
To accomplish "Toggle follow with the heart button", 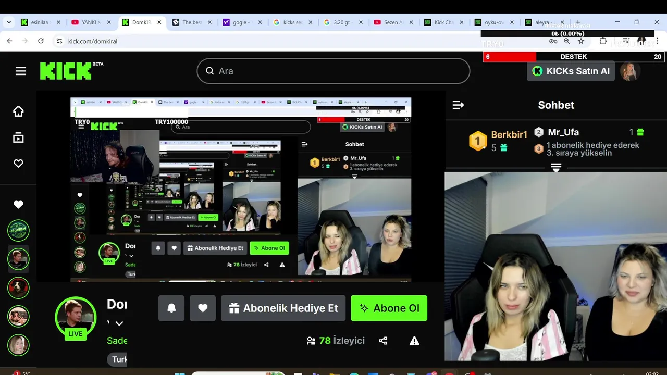I will (203, 308).
